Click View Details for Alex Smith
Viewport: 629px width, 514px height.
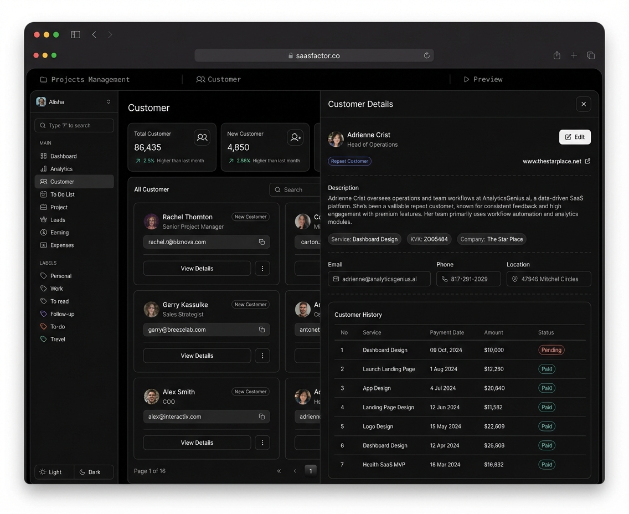point(197,443)
